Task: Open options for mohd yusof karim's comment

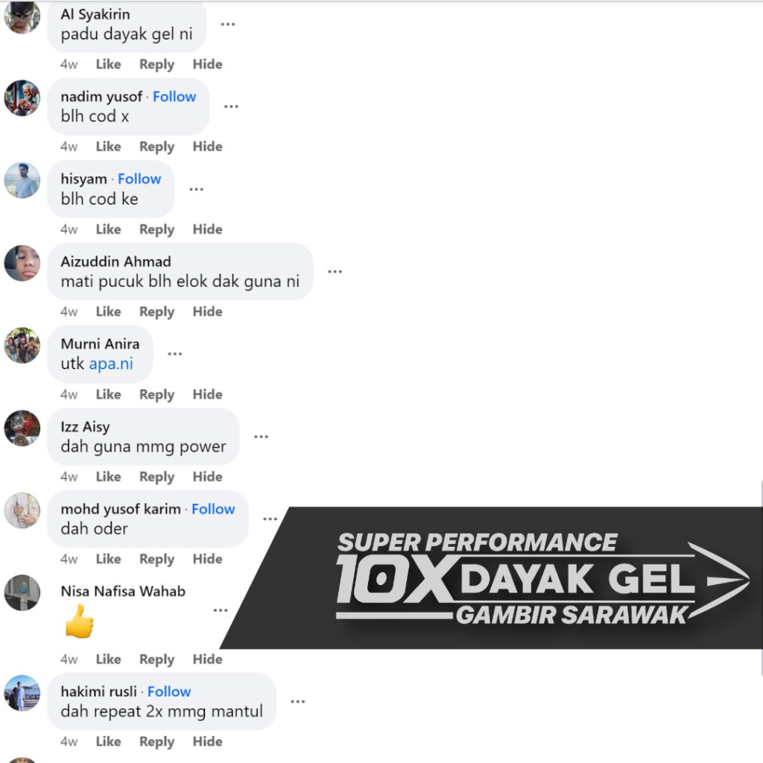Action: (270, 519)
